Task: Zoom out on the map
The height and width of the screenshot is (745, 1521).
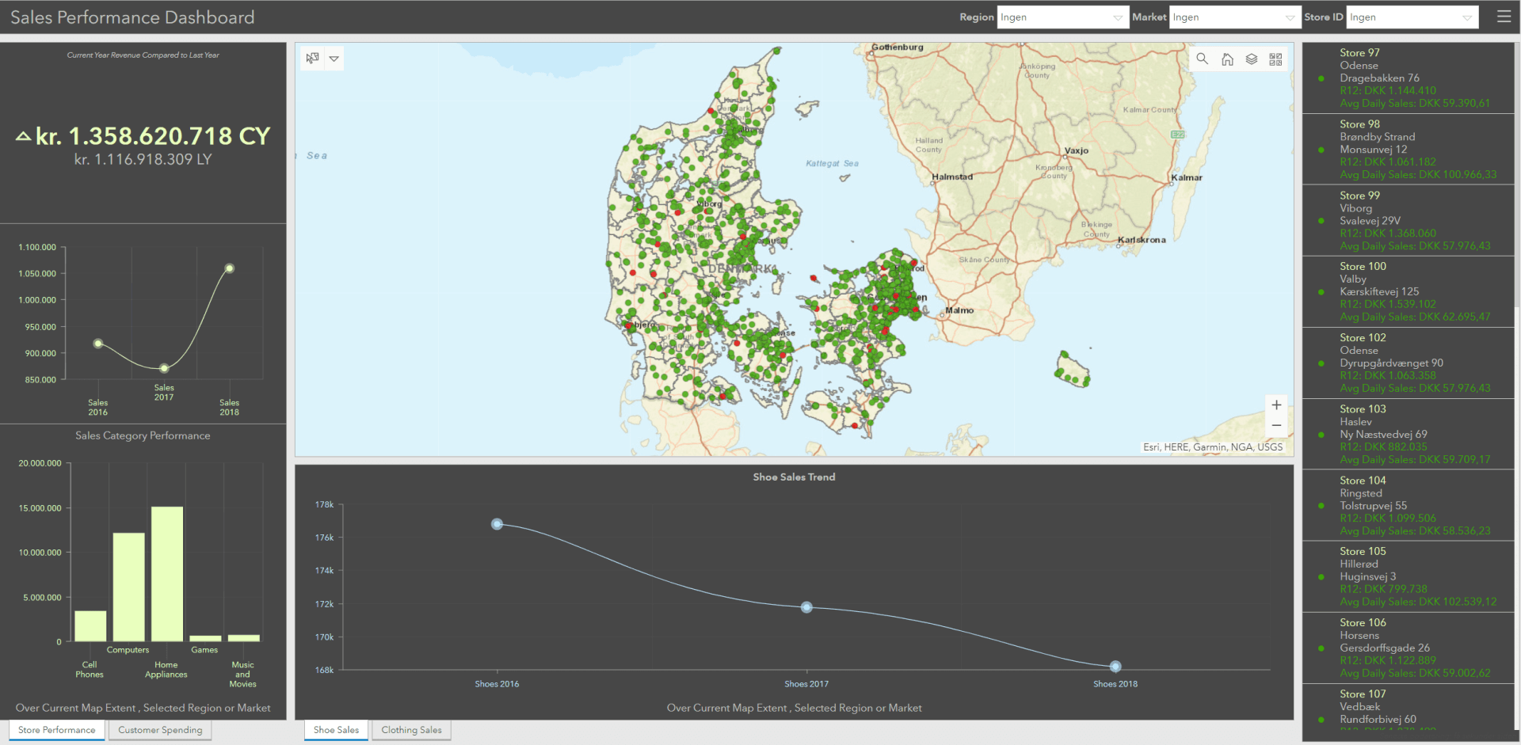Action: point(1276,425)
